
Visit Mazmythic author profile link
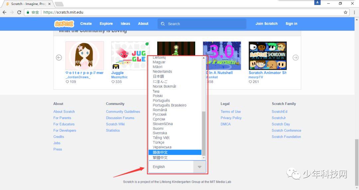120,77
